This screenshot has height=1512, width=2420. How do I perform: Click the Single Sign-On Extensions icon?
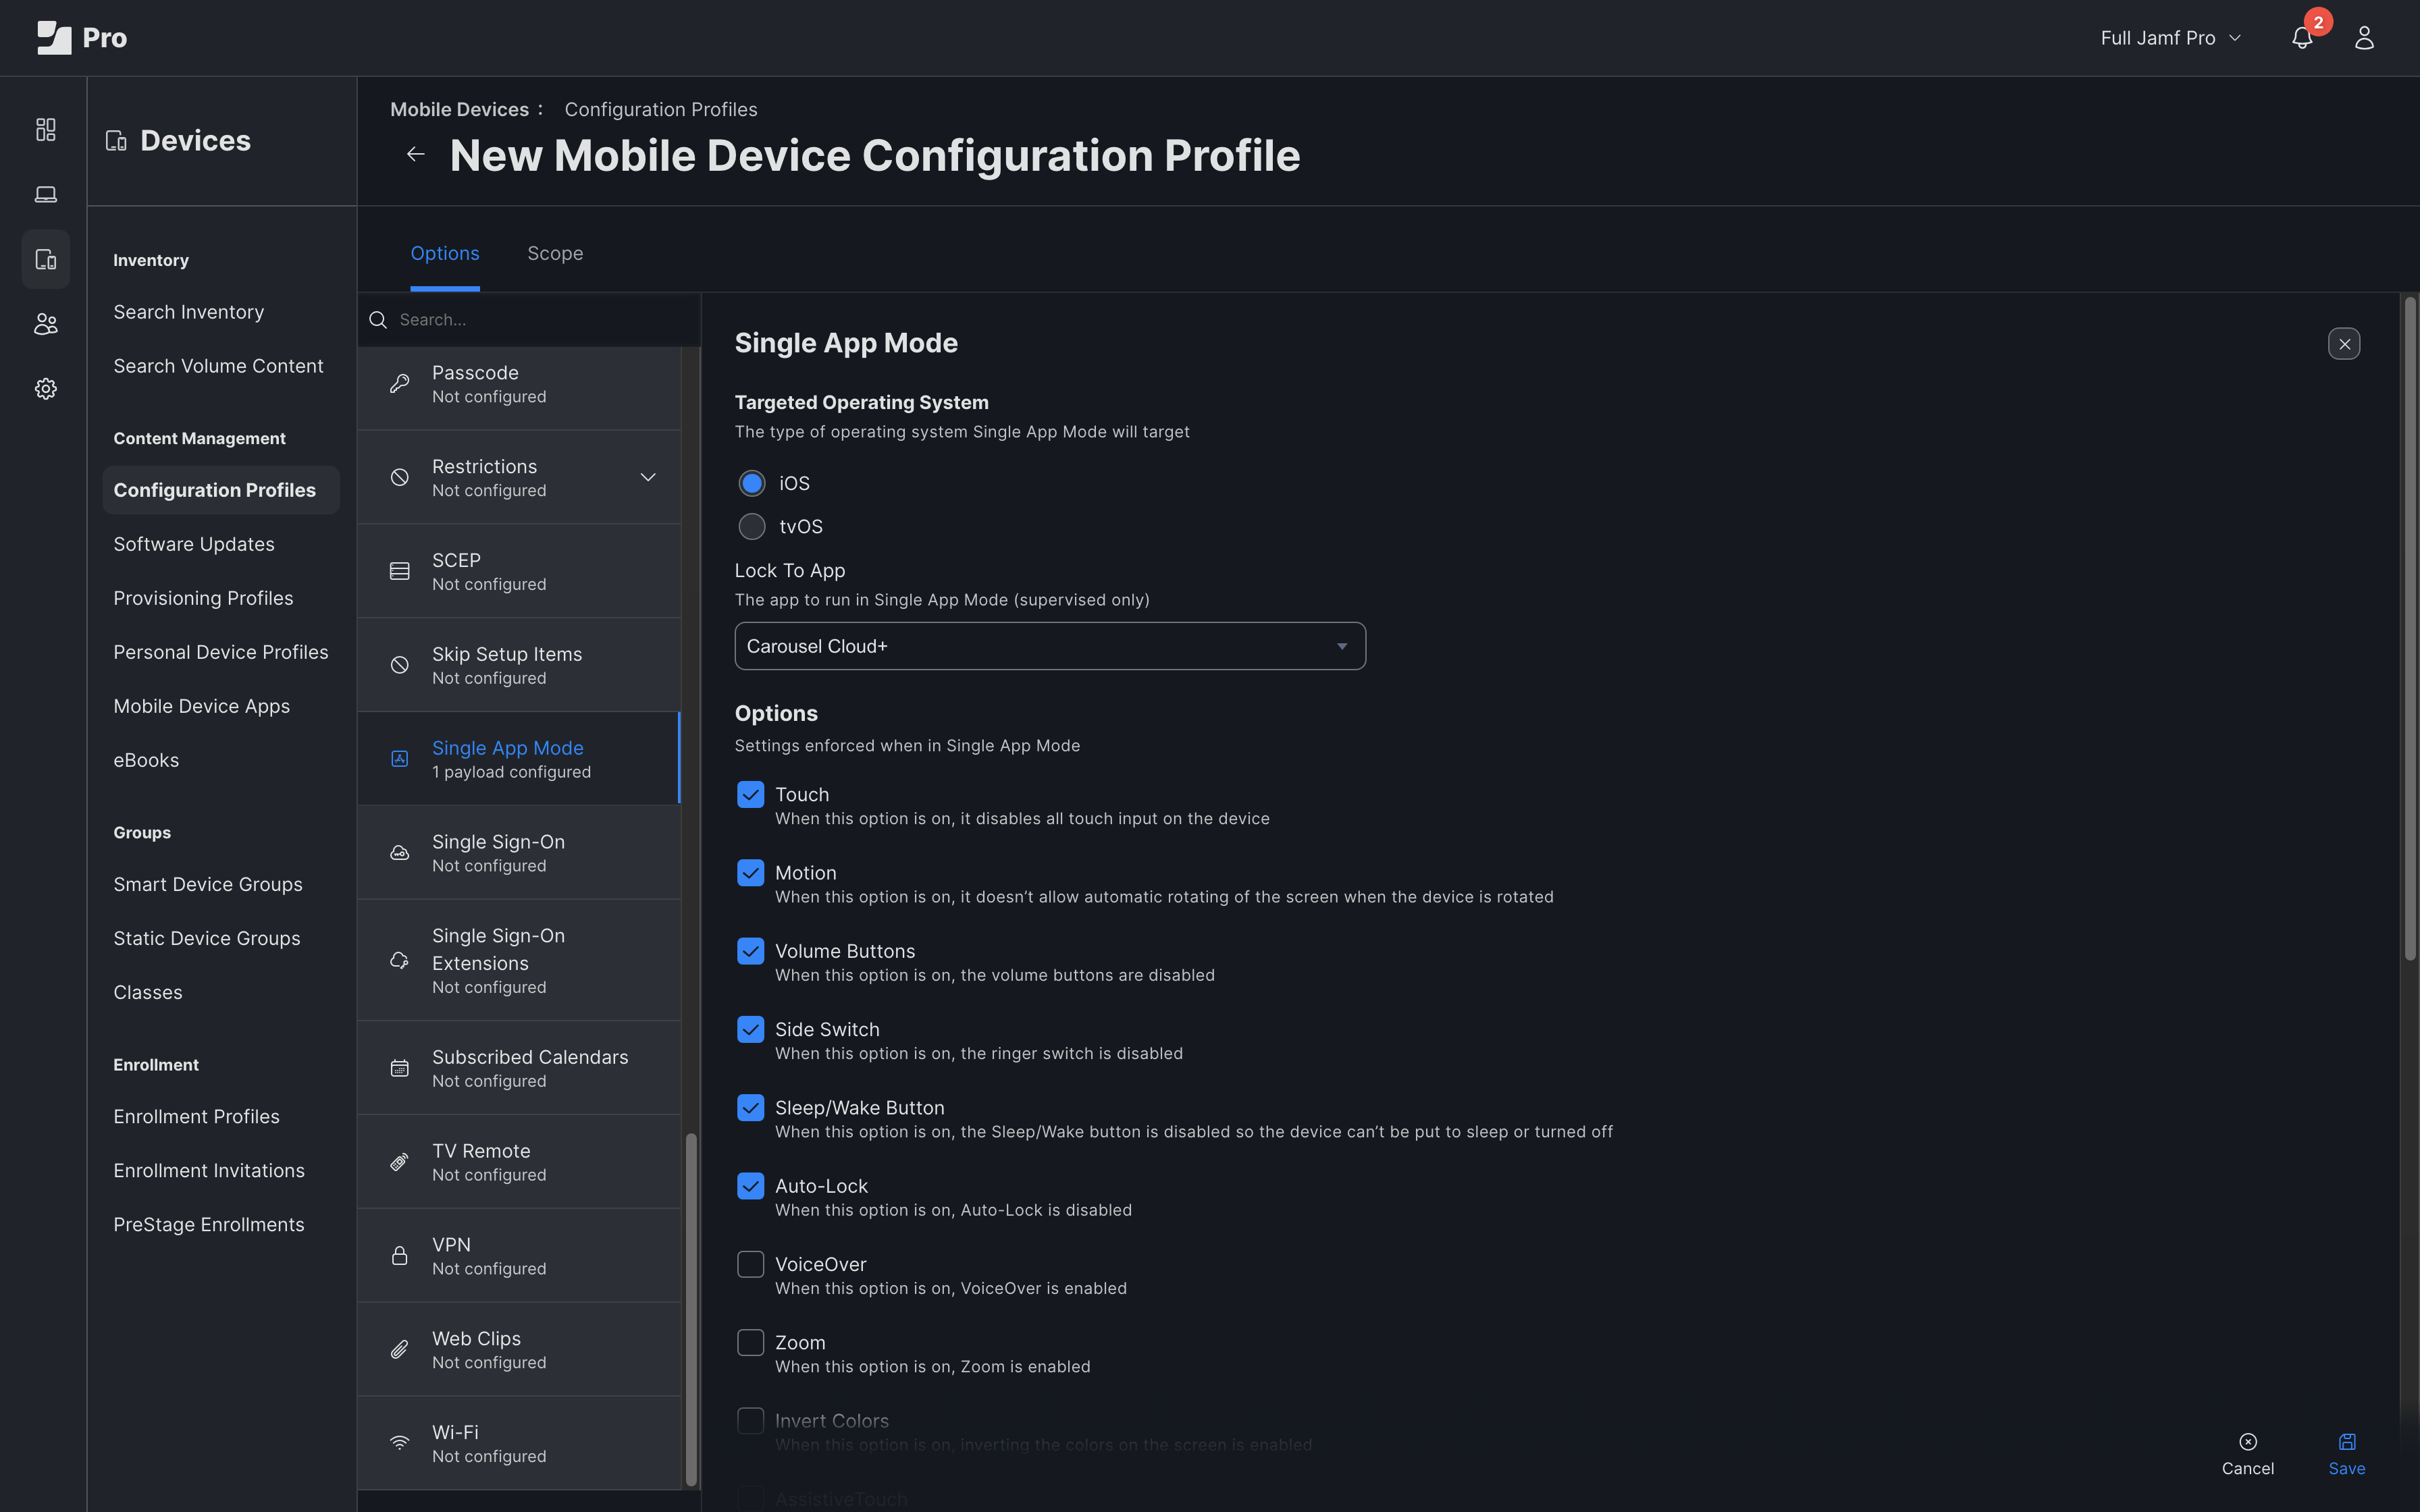coord(399,960)
